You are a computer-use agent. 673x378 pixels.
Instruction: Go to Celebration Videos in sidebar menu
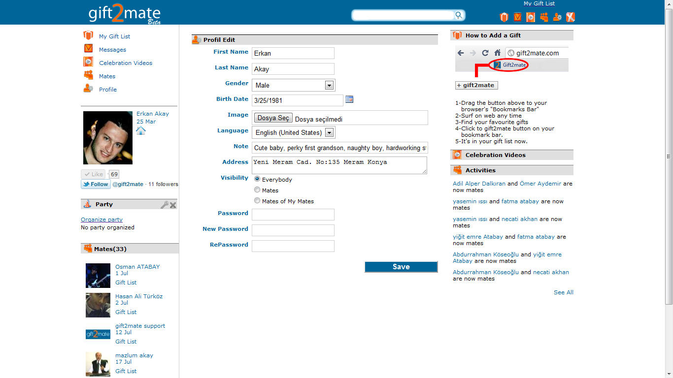[126, 63]
